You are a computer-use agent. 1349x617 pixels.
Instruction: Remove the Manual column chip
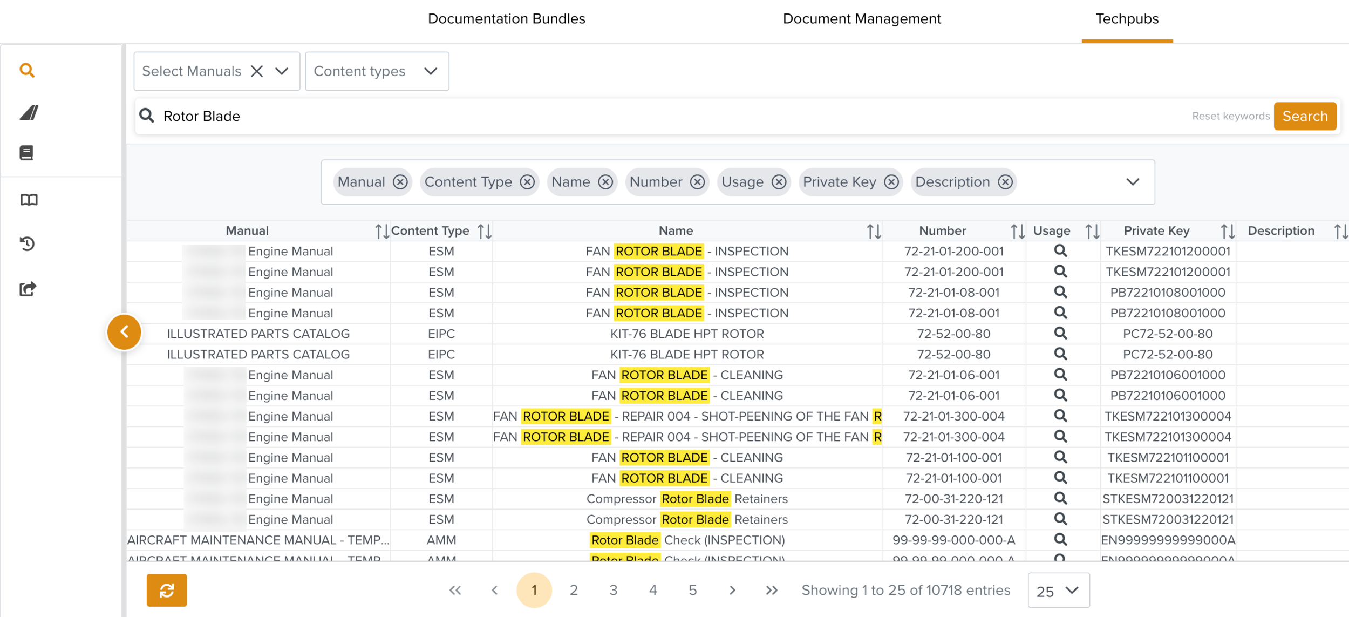[x=400, y=182]
